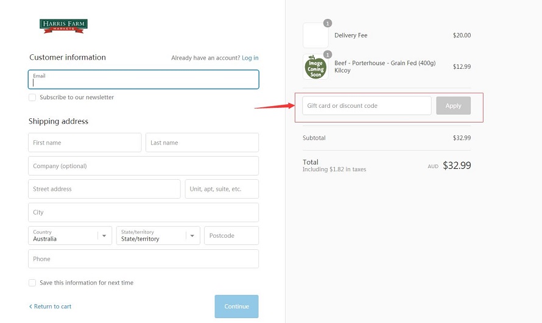
Task: Click the Harris Farm Markets logo
Action: (63, 26)
